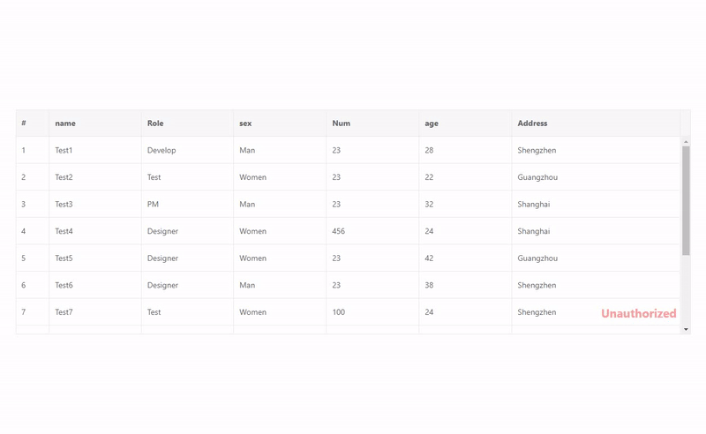Click the Test4 name cell

tap(64, 232)
